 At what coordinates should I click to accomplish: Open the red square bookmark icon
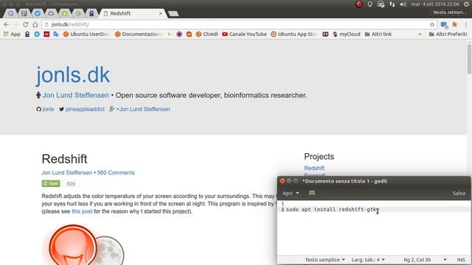(x=46, y=35)
